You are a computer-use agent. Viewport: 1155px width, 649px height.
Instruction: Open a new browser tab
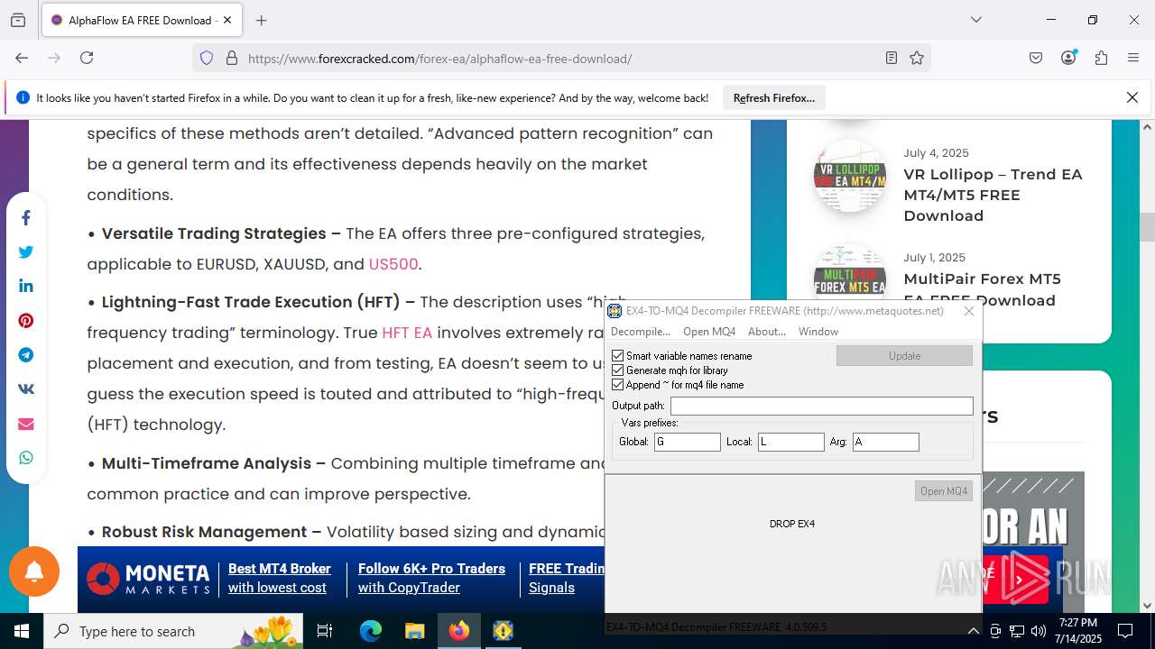tap(261, 20)
